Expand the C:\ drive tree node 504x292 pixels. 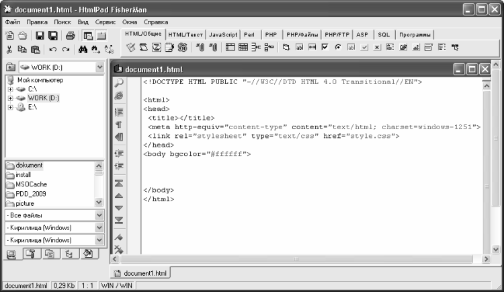pyautogui.click(x=10, y=89)
